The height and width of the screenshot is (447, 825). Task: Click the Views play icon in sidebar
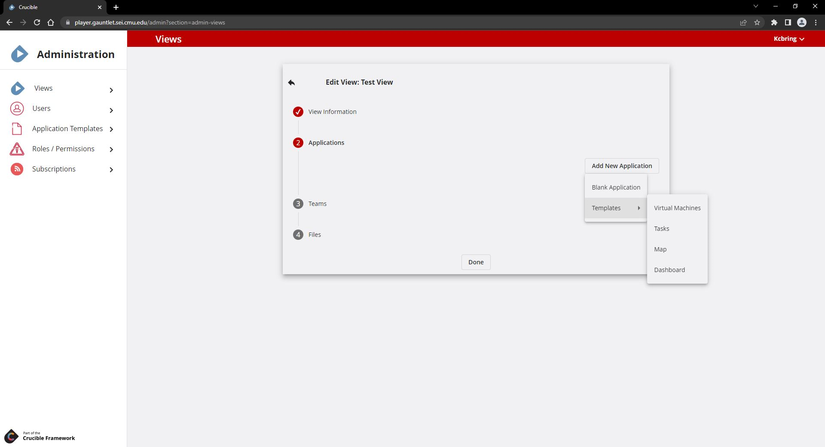click(17, 88)
